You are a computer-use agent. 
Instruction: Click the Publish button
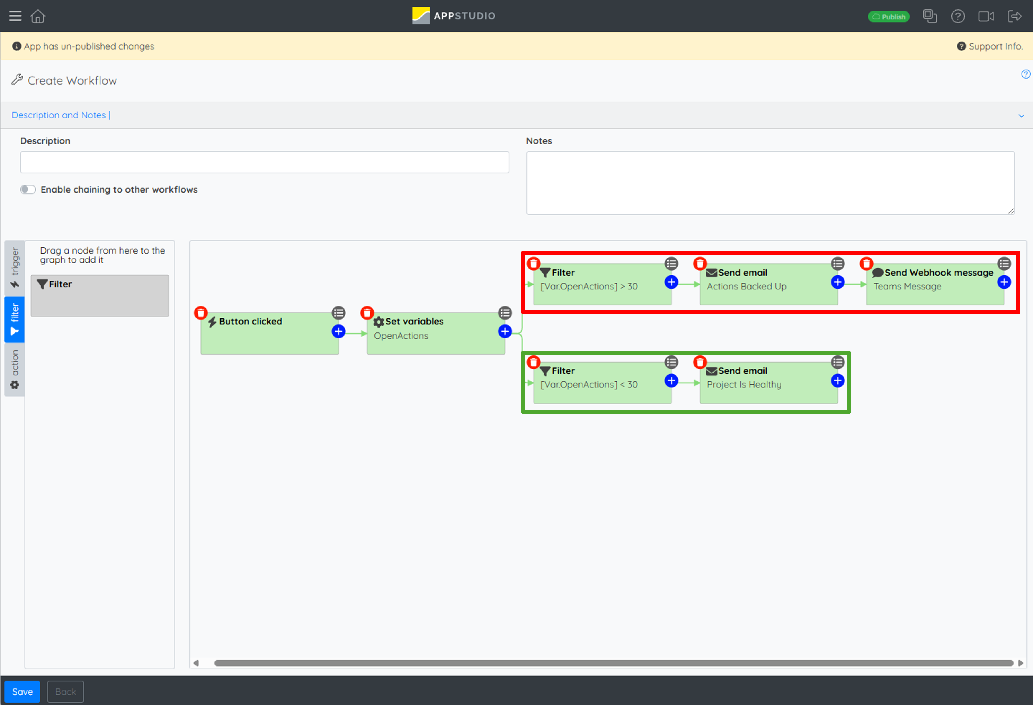click(x=888, y=17)
